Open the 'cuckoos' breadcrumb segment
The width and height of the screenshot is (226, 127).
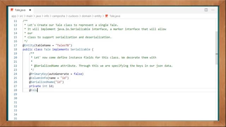73,16
